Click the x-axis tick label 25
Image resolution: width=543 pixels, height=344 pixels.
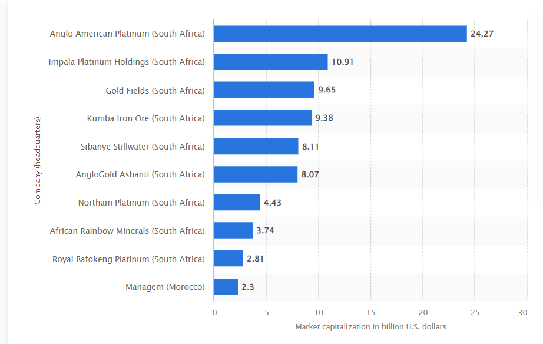point(475,312)
